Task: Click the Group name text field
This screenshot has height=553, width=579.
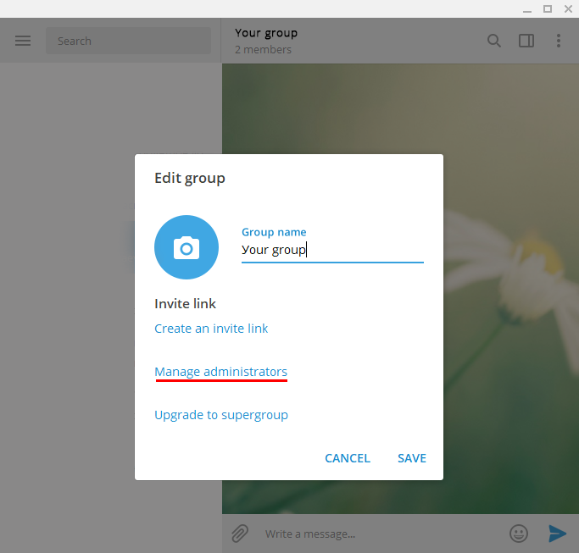Action: point(332,250)
